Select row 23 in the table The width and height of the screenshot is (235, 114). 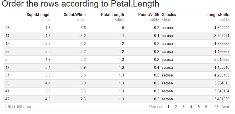point(7,28)
